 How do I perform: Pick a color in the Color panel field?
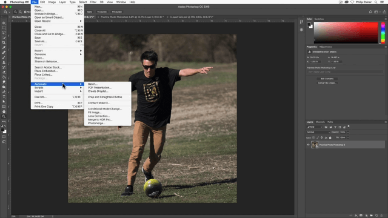tap(346, 33)
